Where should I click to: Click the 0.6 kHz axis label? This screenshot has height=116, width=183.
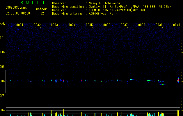[2, 110]
